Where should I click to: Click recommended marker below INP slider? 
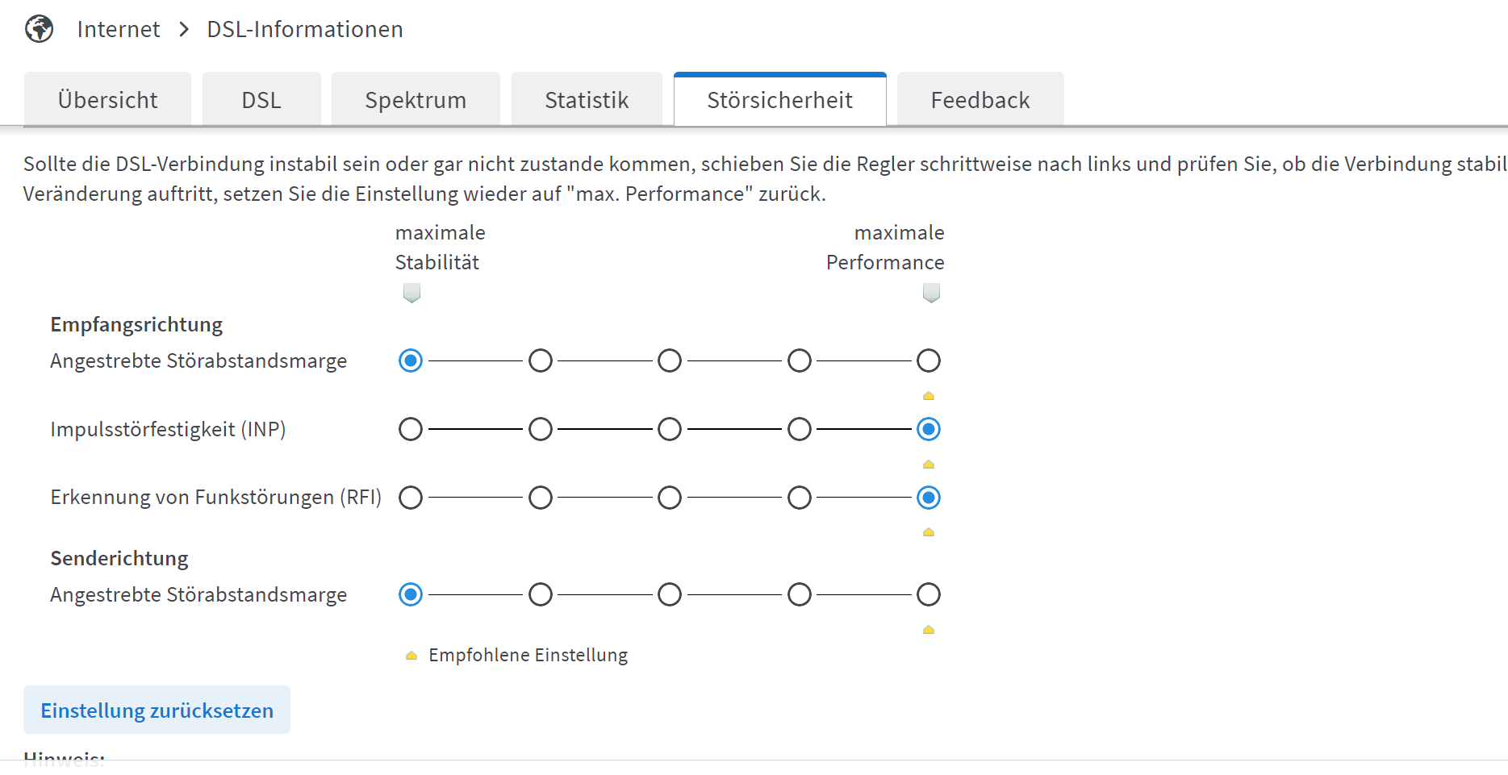tap(929, 465)
